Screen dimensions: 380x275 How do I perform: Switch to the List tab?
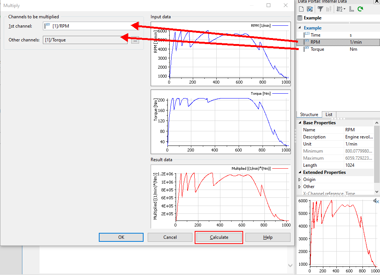(329, 115)
